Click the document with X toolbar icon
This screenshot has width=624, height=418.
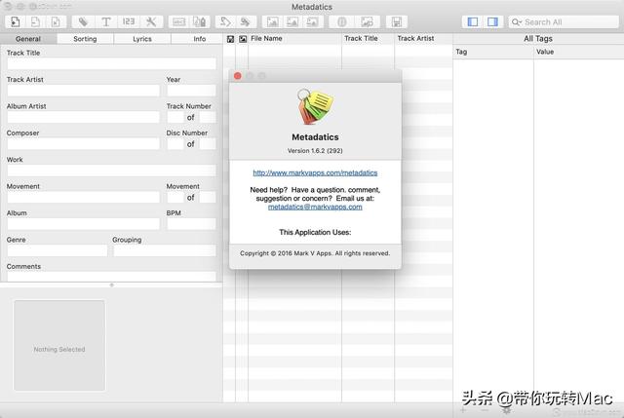point(56,21)
